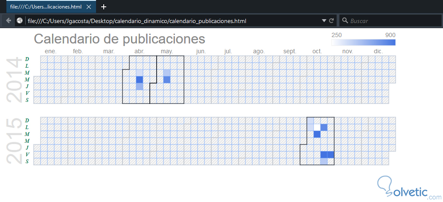Screen dimensions: 443x202
Task: Click the 'ago.' month label
Action: (x=259, y=51)
